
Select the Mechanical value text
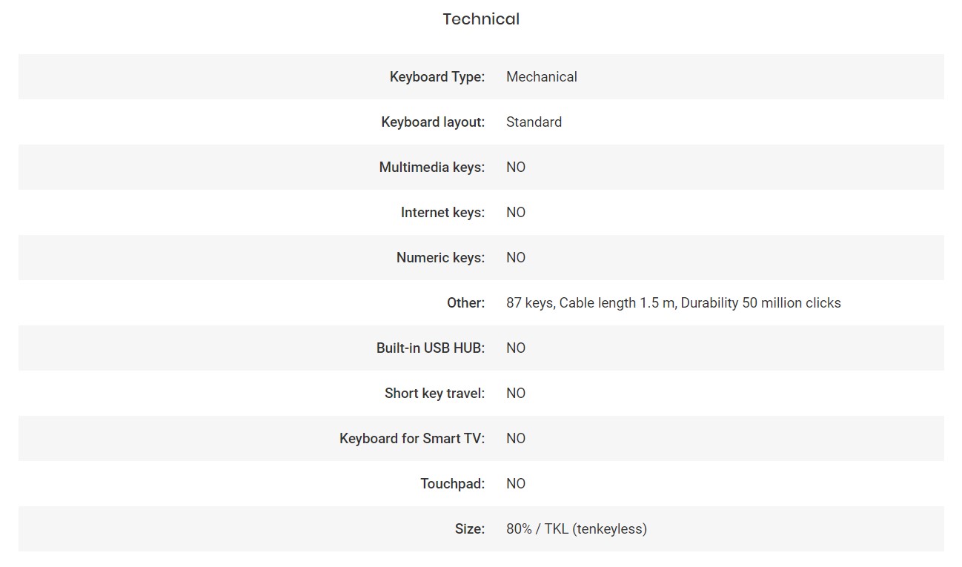[541, 77]
